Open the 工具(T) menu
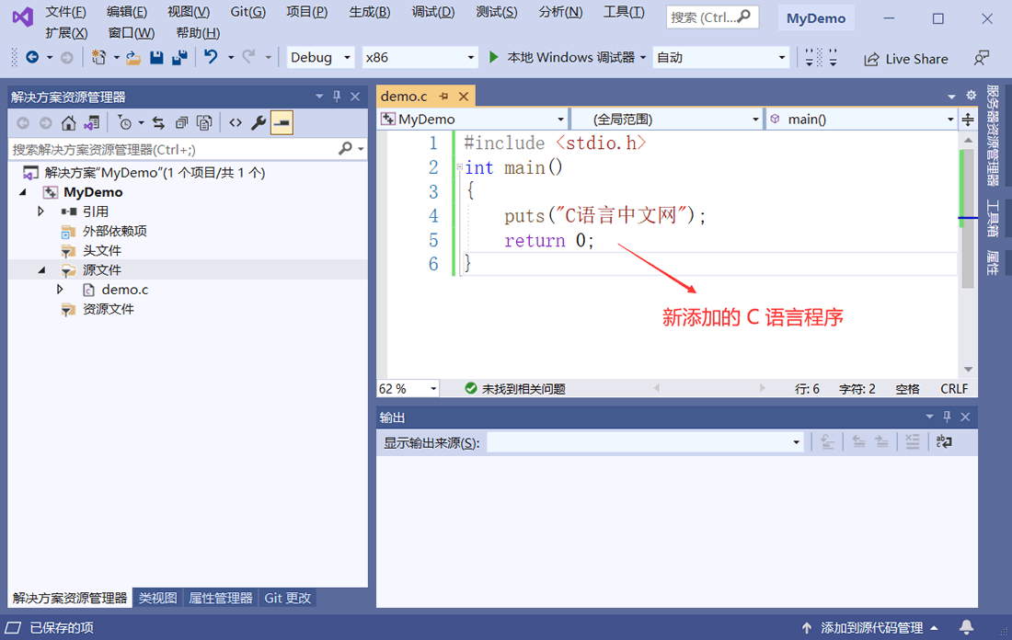Image resolution: width=1012 pixels, height=640 pixels. (624, 12)
